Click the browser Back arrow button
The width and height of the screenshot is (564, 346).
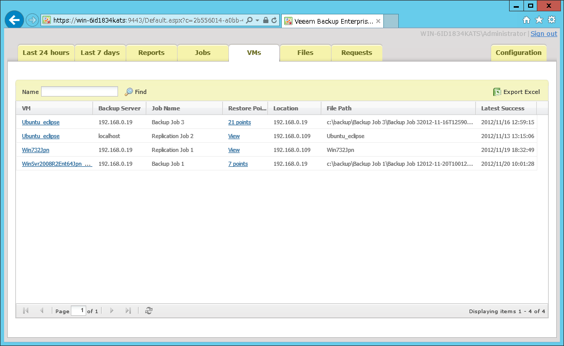coord(14,20)
